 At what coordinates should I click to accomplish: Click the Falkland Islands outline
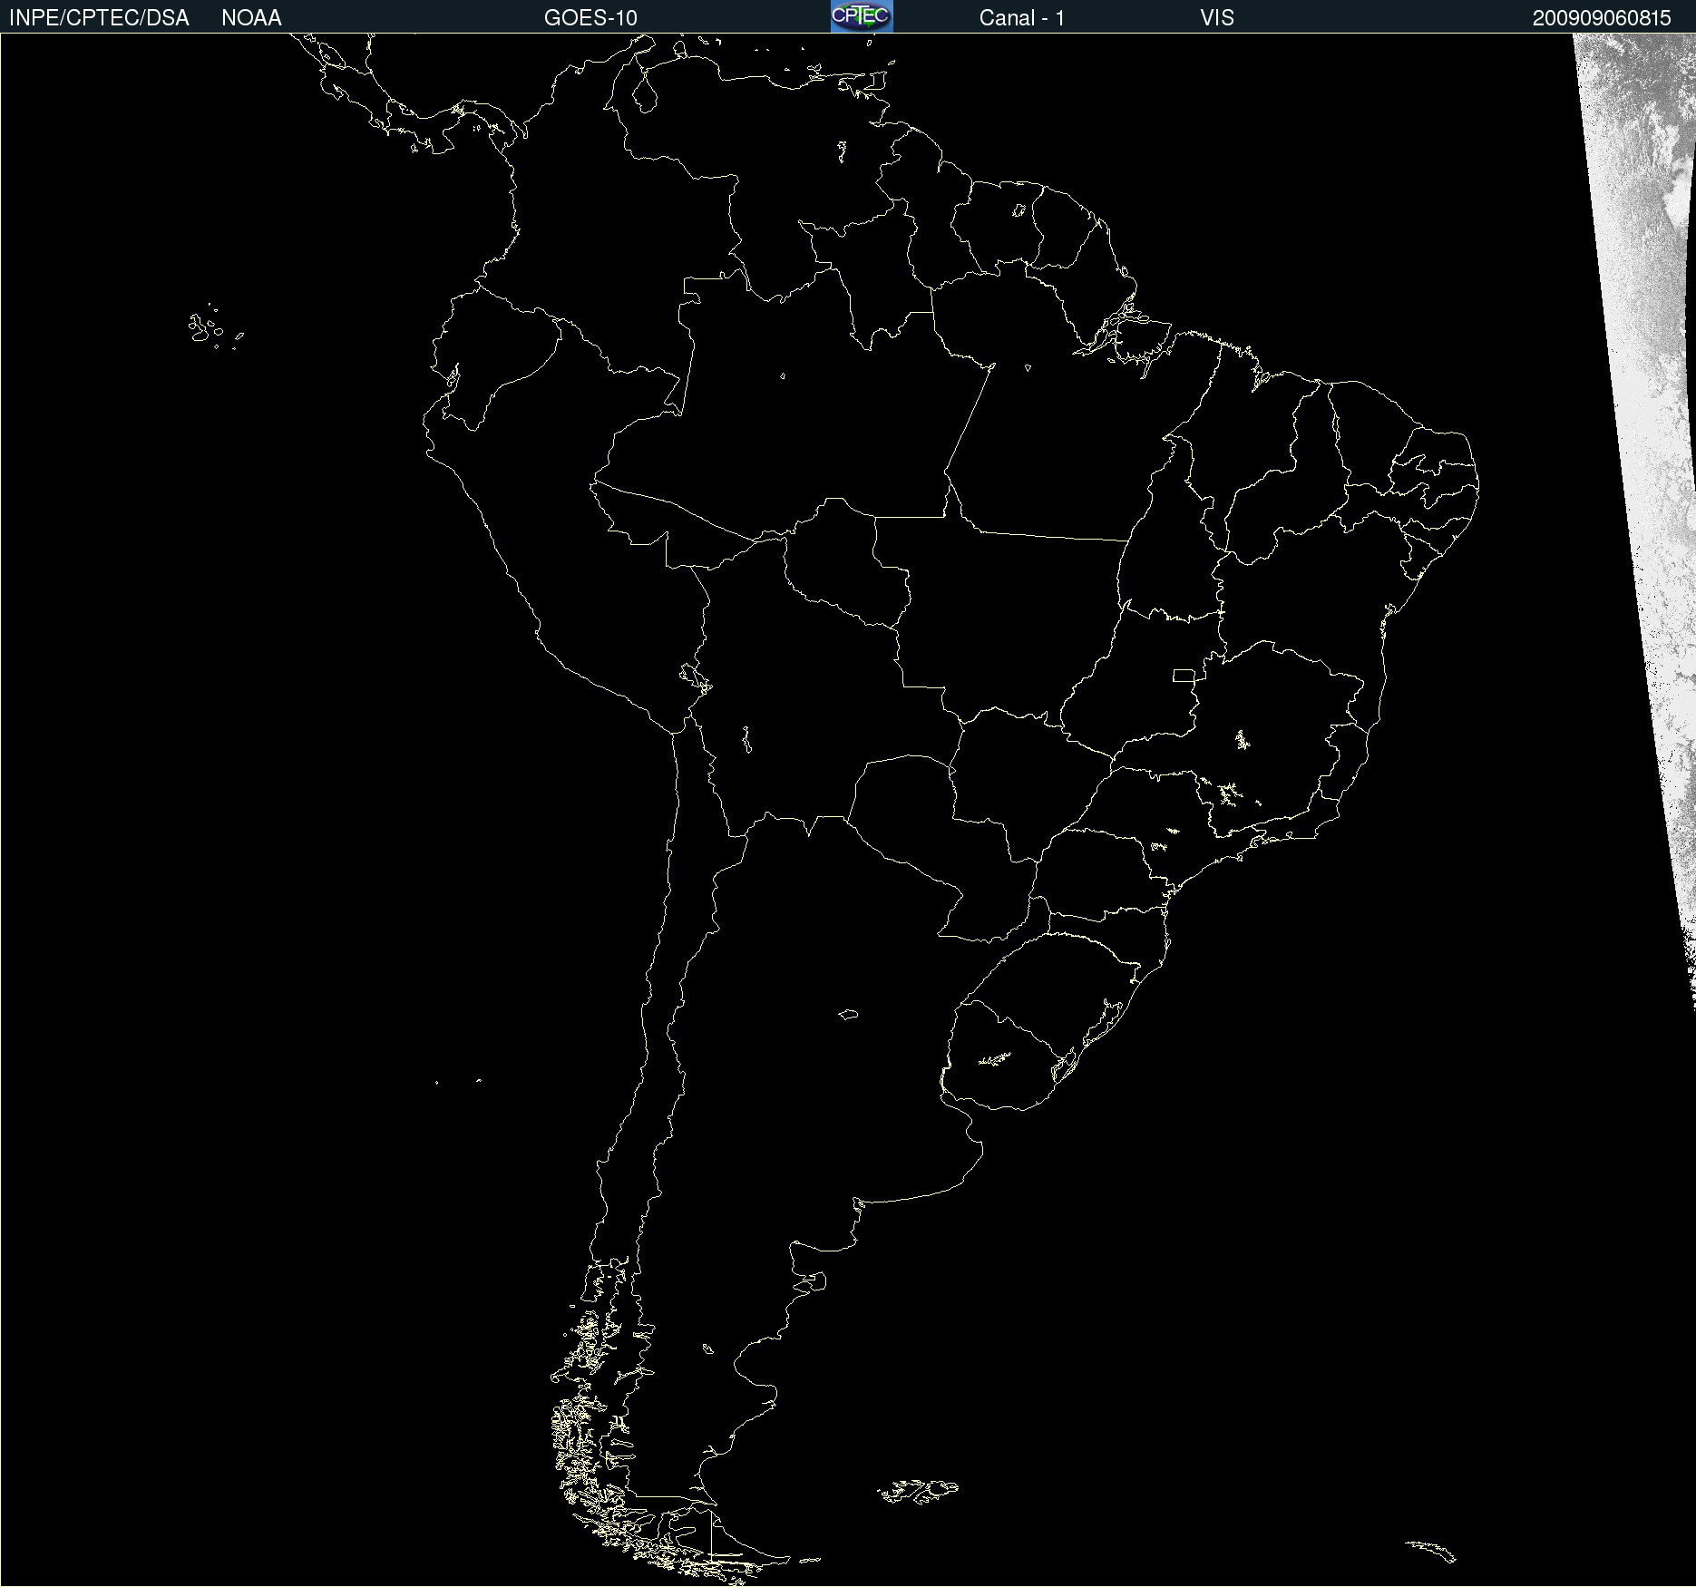(x=918, y=1492)
